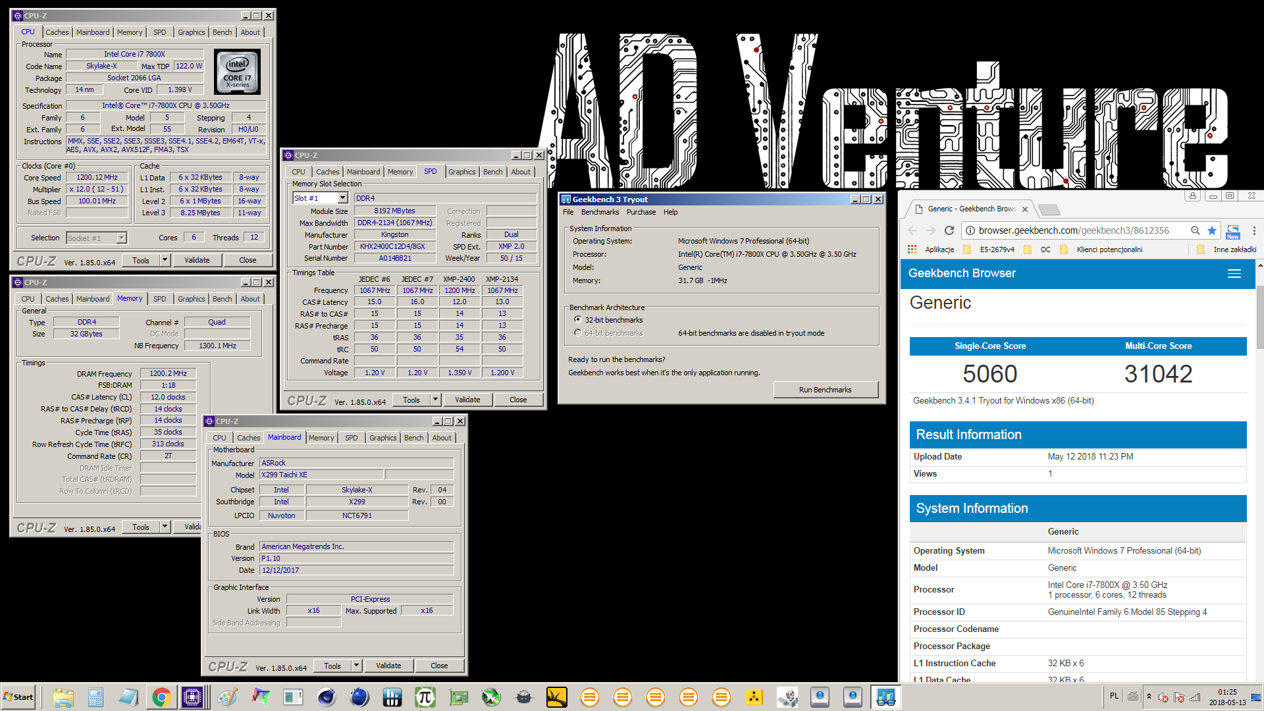The width and height of the screenshot is (1264, 711).
Task: Click the Views count link
Action: click(1050, 473)
